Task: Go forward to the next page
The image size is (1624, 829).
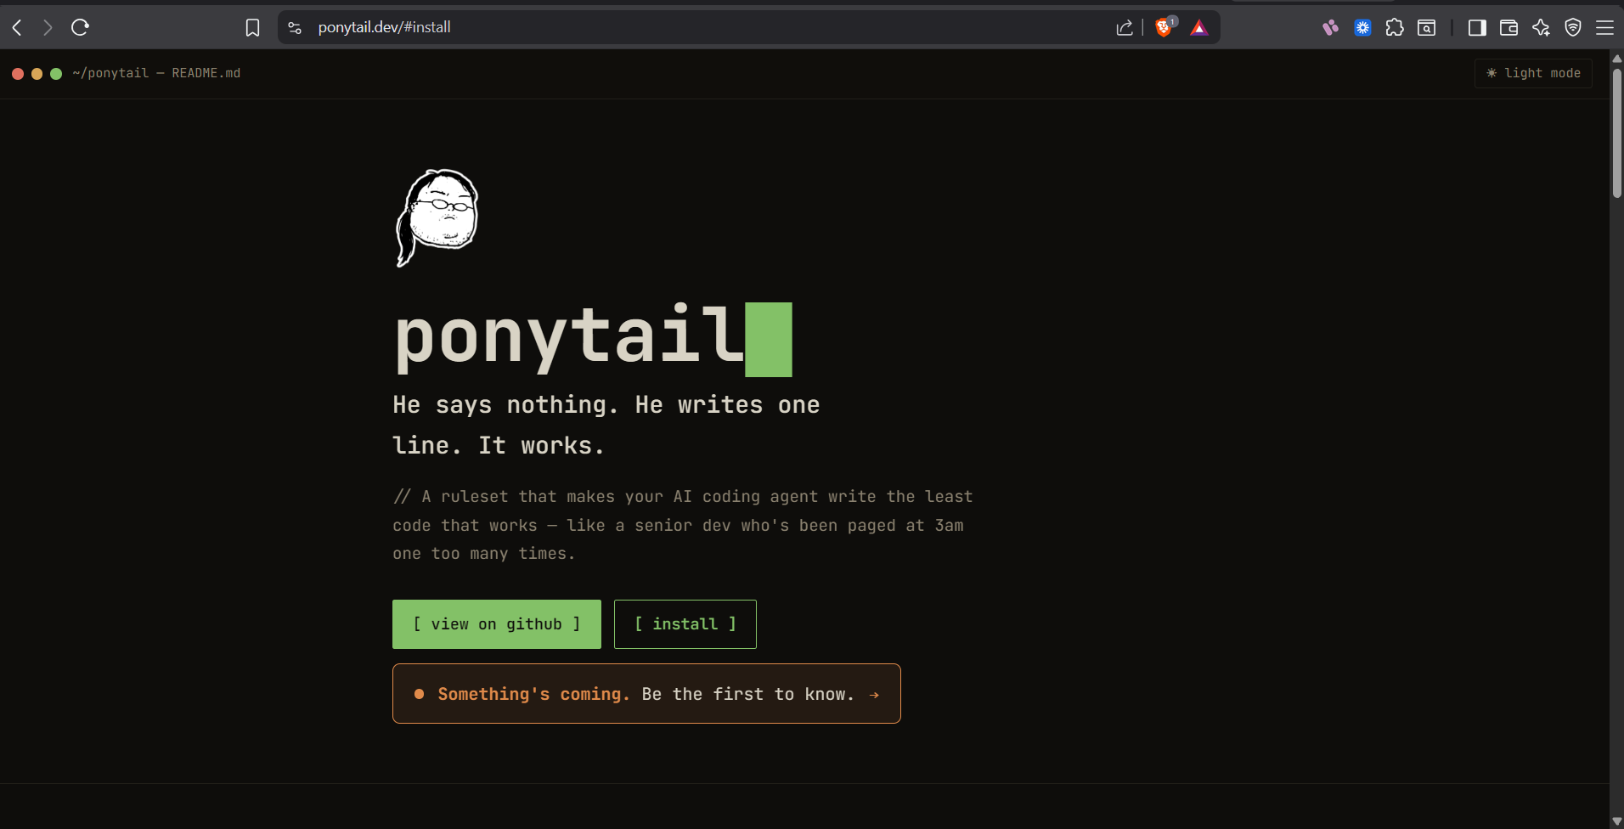Action: pyautogui.click(x=48, y=28)
